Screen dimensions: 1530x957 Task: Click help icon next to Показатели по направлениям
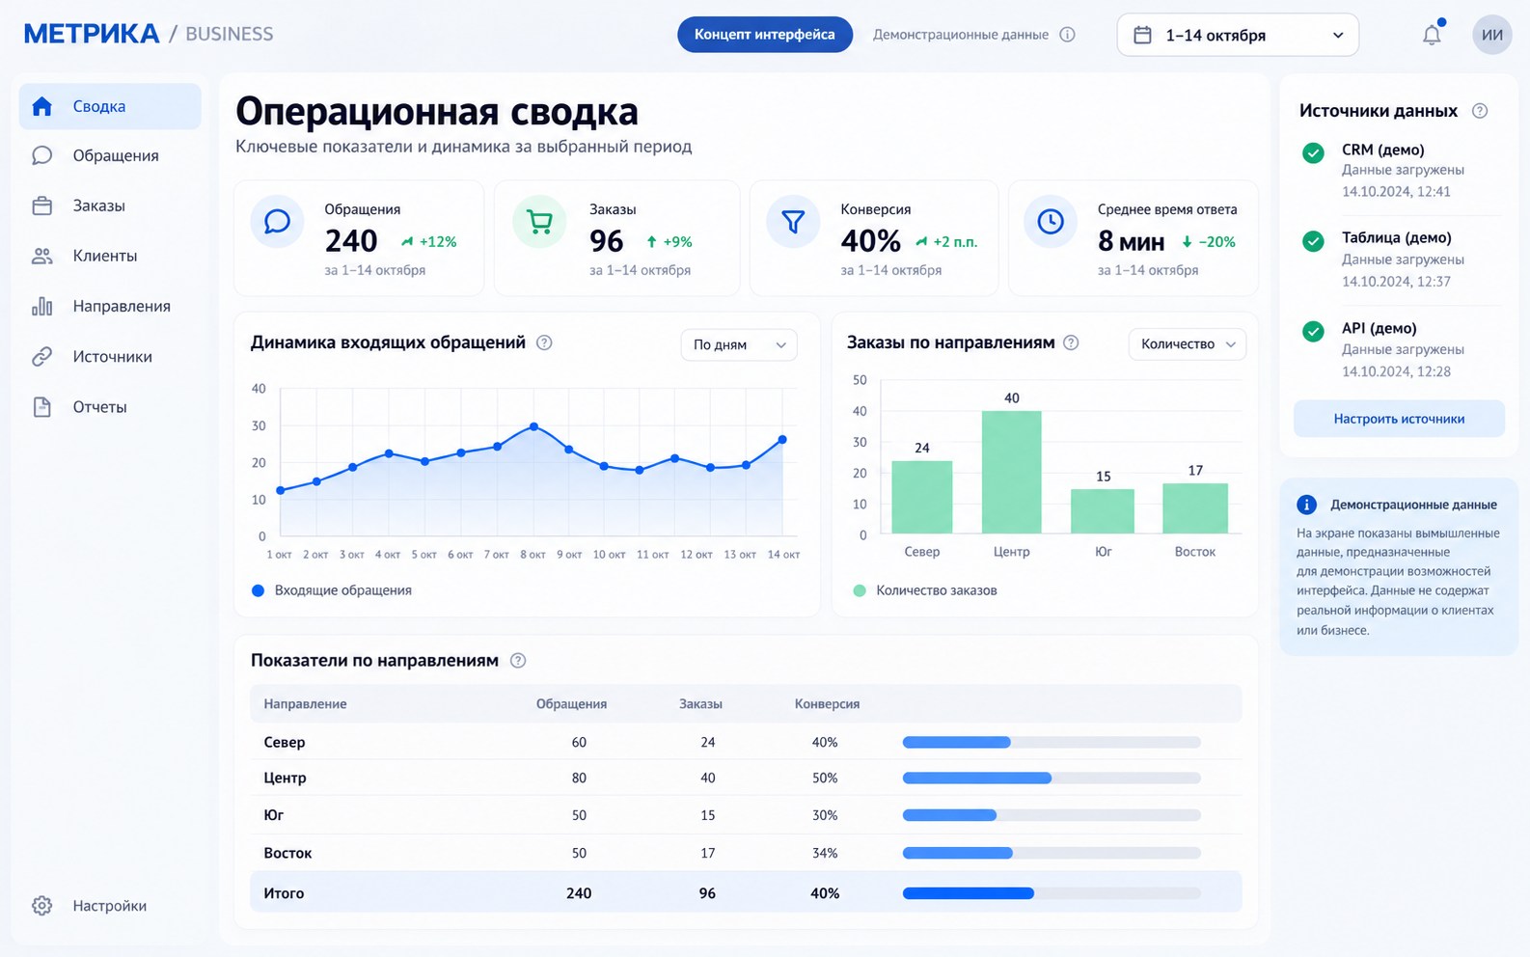click(518, 661)
